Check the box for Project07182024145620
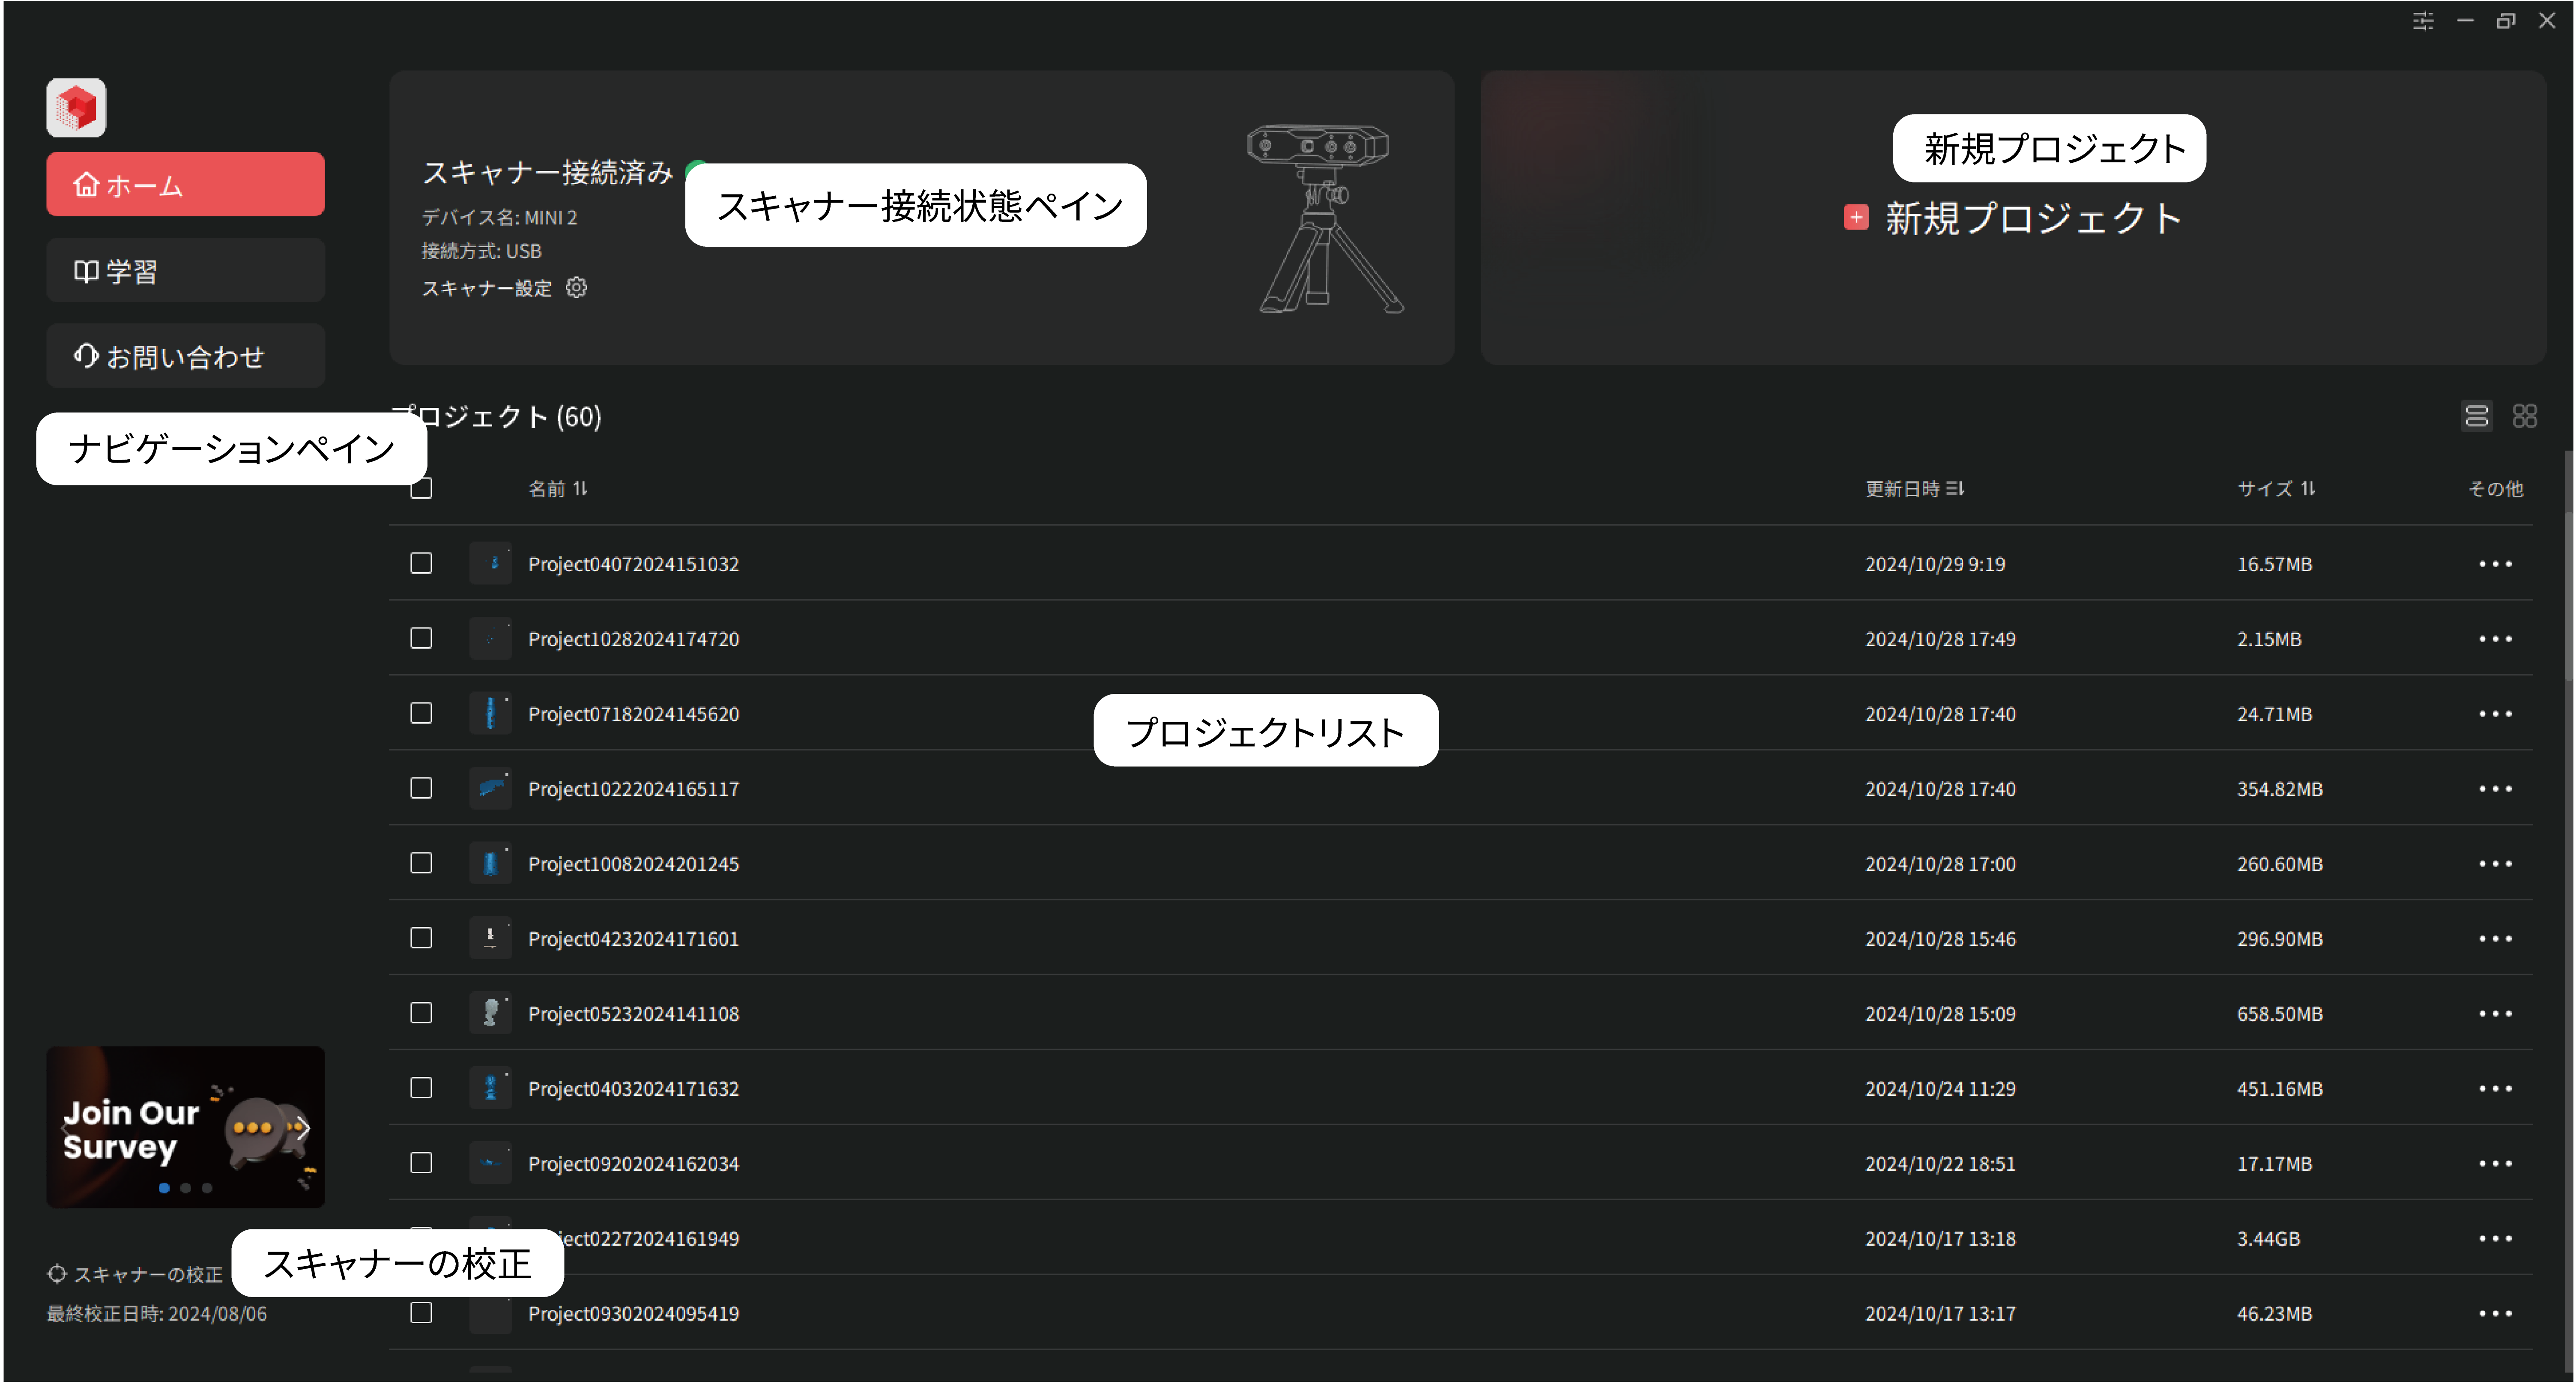Screen dimensions: 2576x1387 pos(421,714)
